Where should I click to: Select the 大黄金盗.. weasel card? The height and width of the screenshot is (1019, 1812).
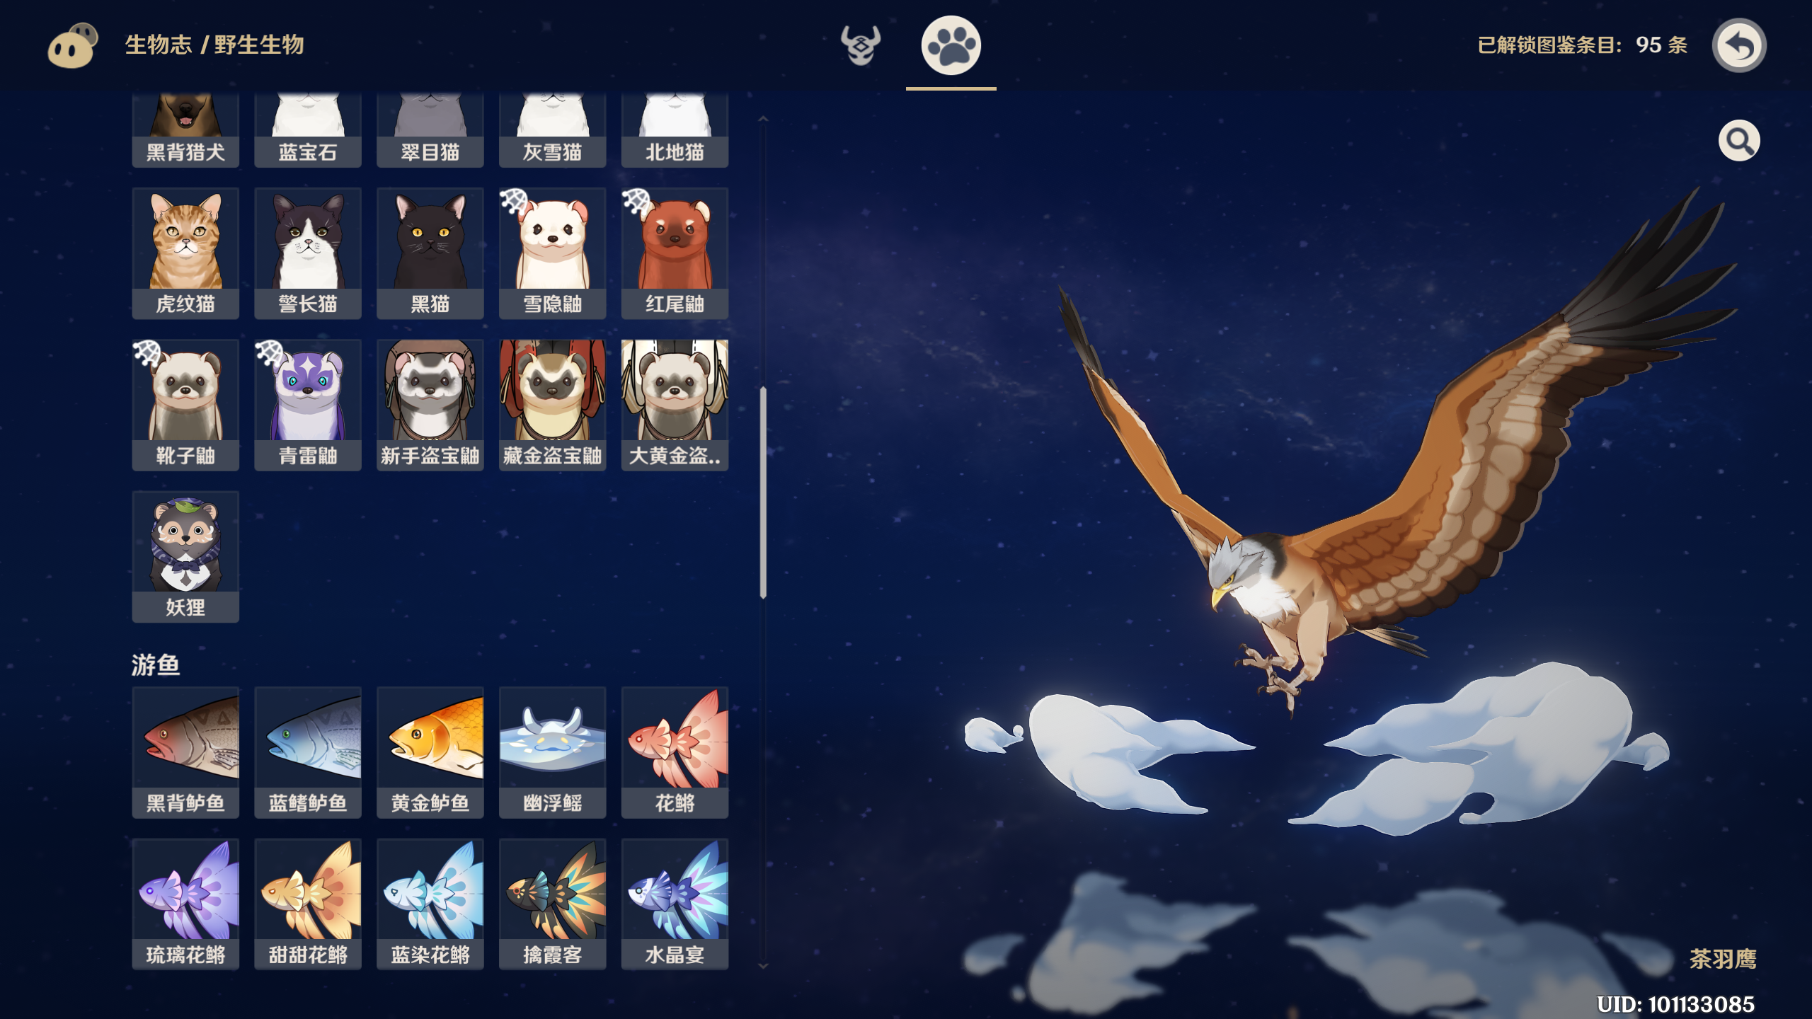(x=675, y=405)
